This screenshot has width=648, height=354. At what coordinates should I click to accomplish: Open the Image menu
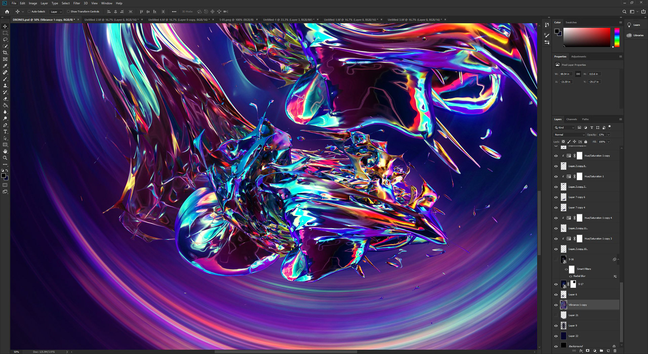(33, 3)
